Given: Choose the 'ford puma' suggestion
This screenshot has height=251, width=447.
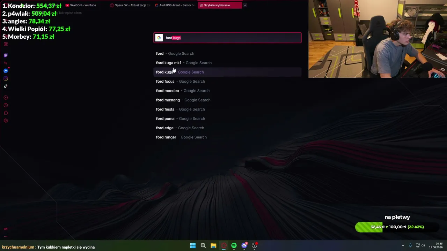Looking at the screenshot, I should [227, 119].
